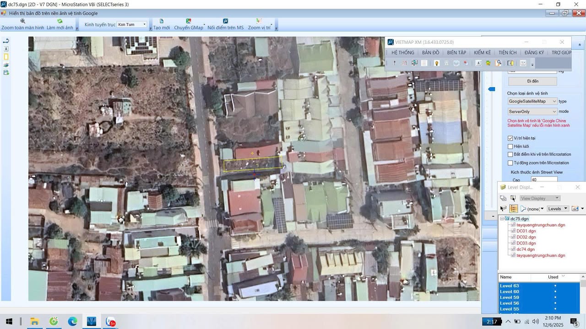
Task: Click the magnifier search icon in VIETMAP toolbar
Action: point(499,63)
